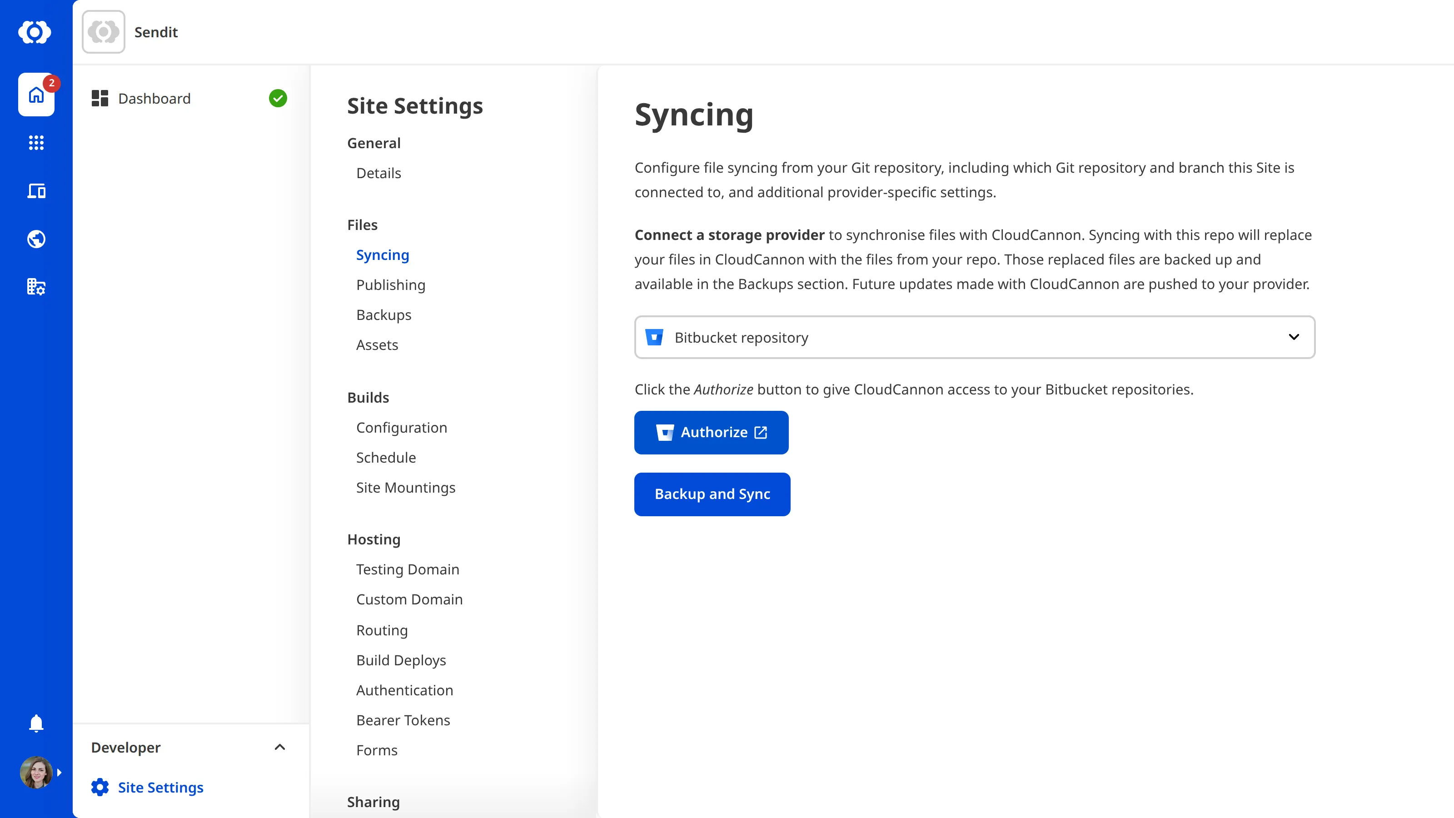The image size is (1454, 818).
Task: Collapse the Developer section
Action: pos(279,748)
